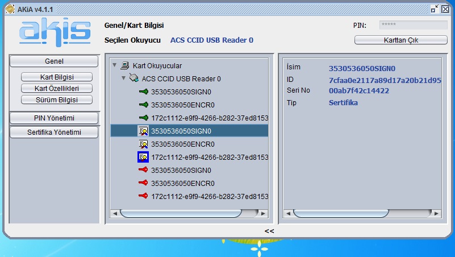Collapse side panel with << arrows
This screenshot has height=257, width=455.
(269, 231)
